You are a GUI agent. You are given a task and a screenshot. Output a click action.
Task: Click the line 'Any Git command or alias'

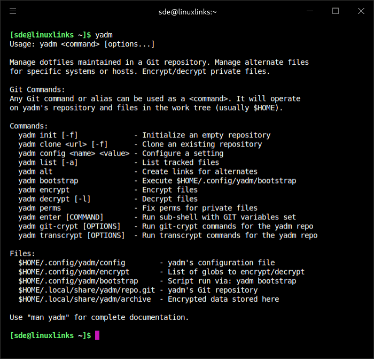155,98
